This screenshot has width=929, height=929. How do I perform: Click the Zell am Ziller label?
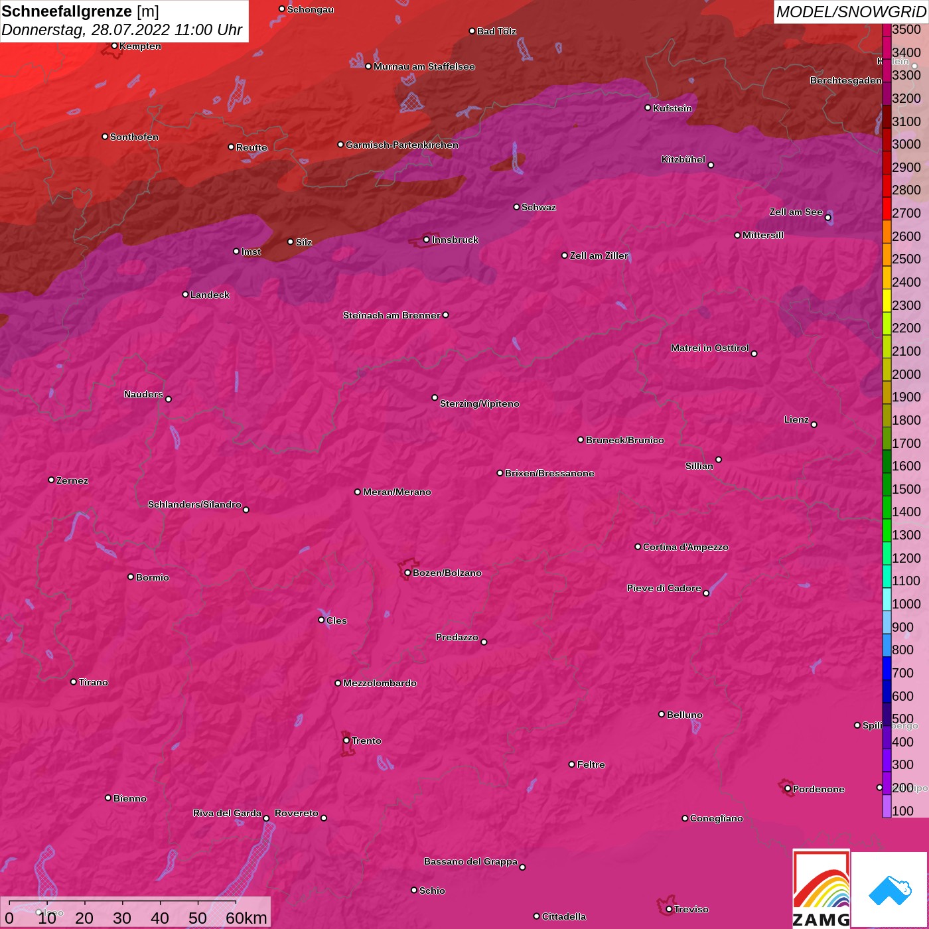click(x=599, y=255)
